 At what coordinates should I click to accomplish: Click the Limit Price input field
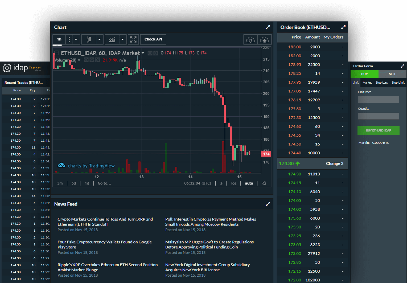click(x=378, y=99)
